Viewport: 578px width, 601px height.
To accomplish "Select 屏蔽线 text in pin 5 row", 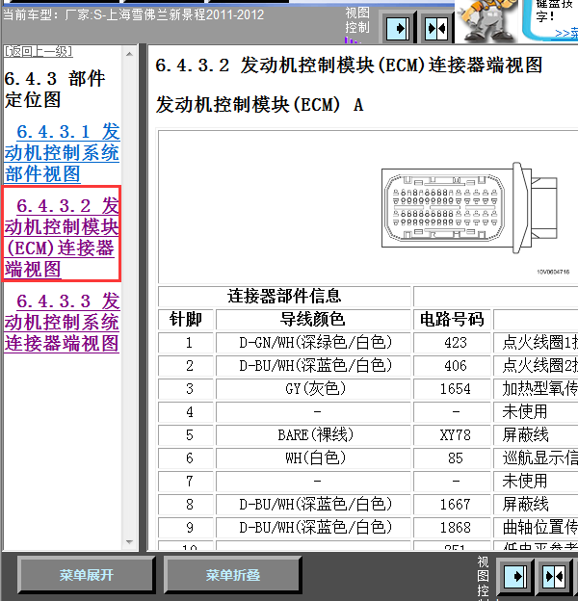I will [525, 434].
